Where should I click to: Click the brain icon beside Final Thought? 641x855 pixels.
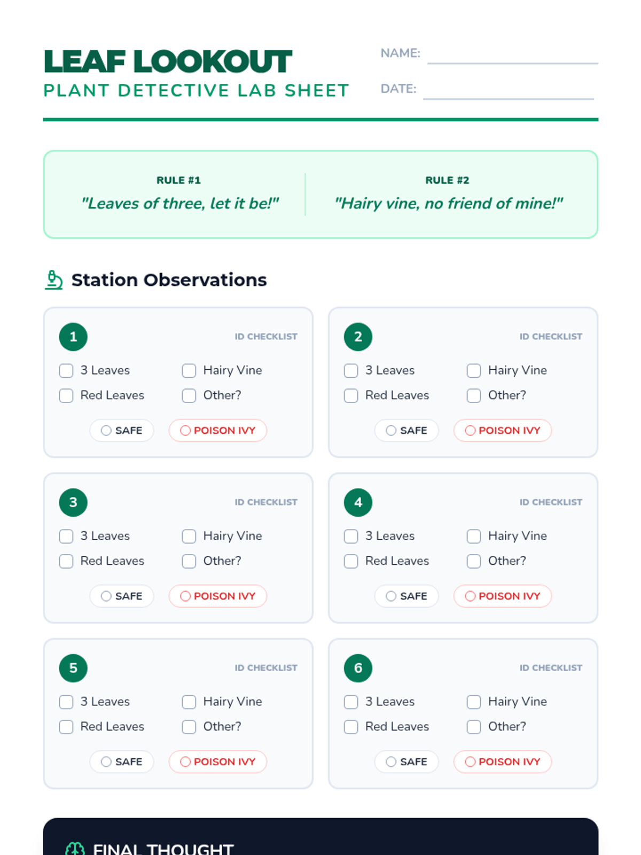[75, 849]
